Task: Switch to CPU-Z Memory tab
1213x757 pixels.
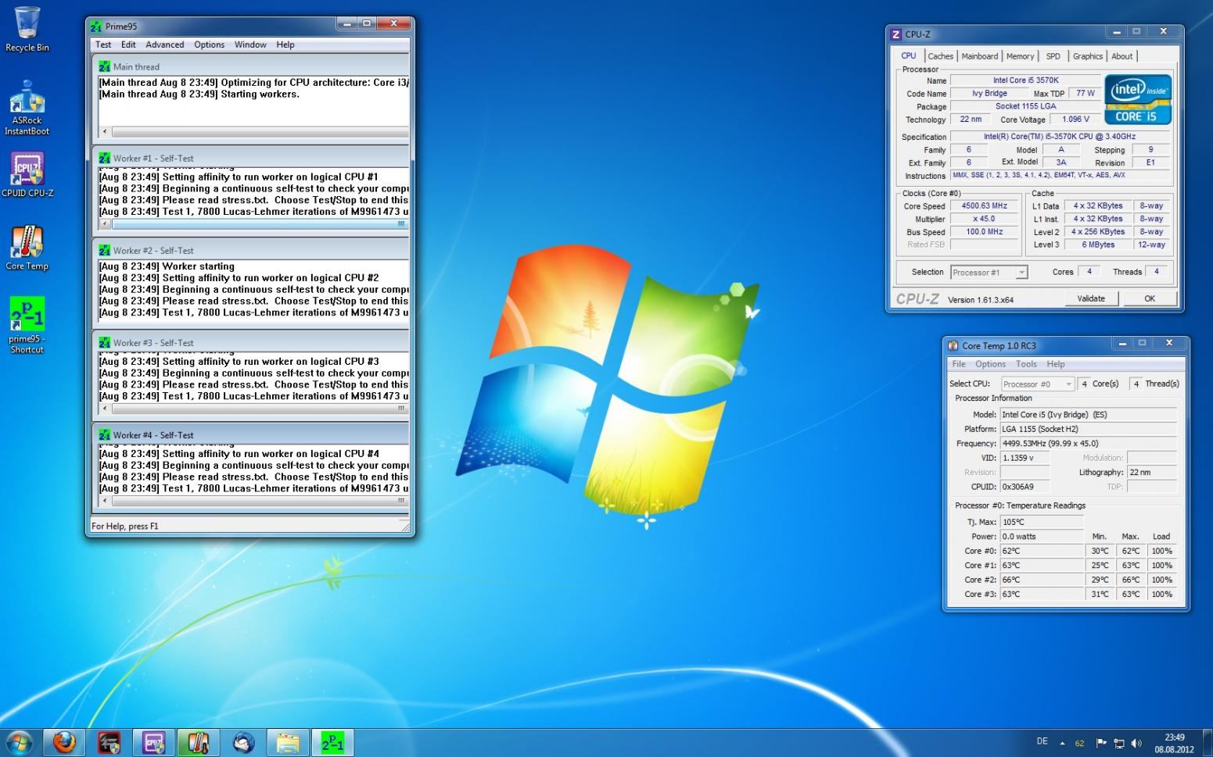Action: click(1020, 56)
